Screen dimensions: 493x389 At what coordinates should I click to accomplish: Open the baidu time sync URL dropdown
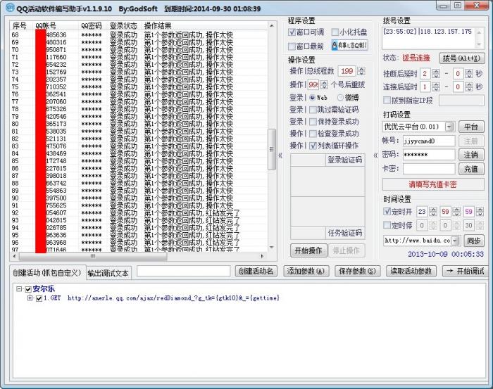coord(456,241)
